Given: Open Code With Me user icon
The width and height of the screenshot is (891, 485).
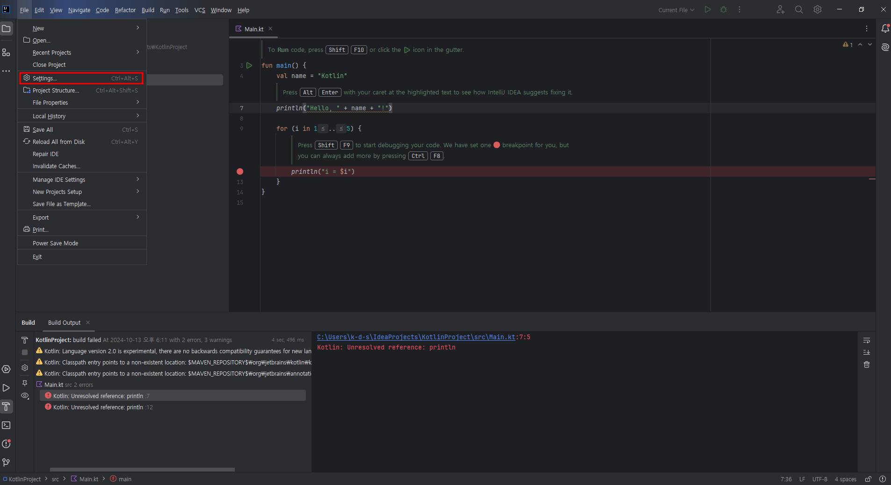Looking at the screenshot, I should (x=780, y=10).
